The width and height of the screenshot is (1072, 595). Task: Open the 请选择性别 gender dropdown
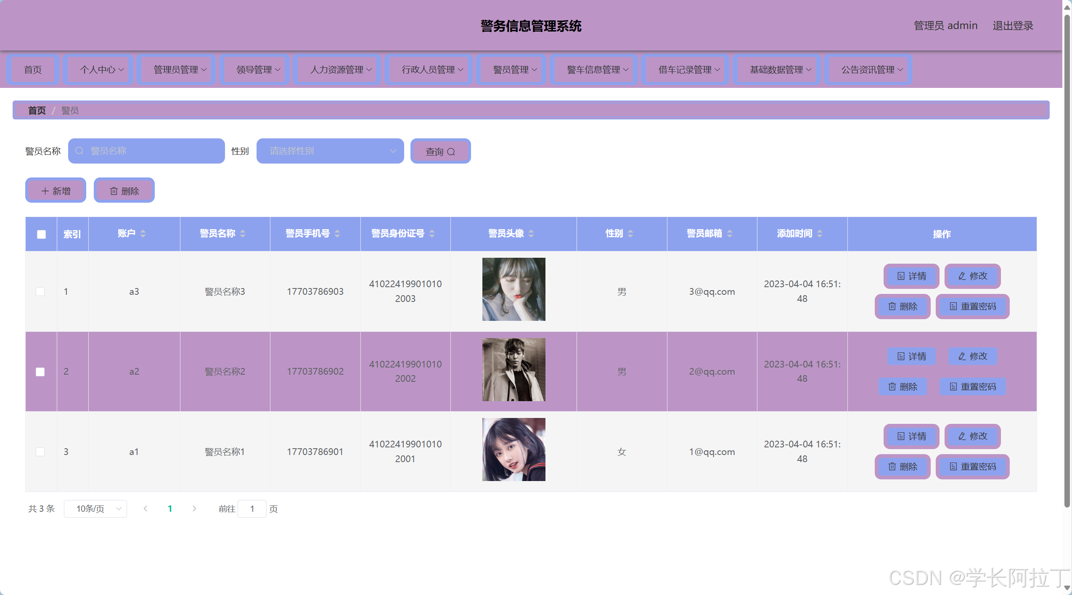click(x=330, y=151)
